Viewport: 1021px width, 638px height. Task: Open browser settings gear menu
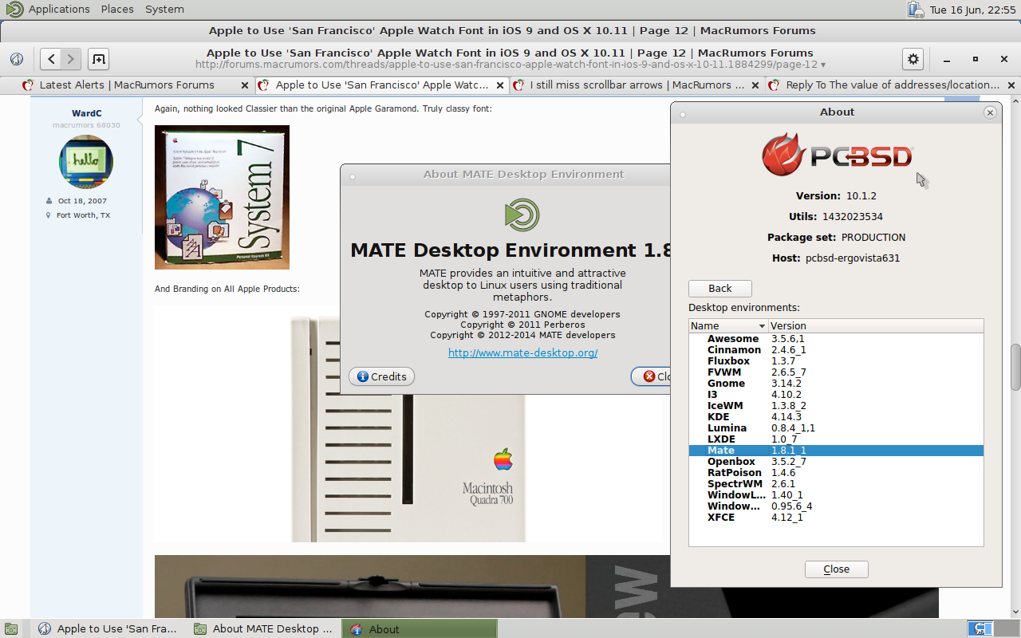913,59
